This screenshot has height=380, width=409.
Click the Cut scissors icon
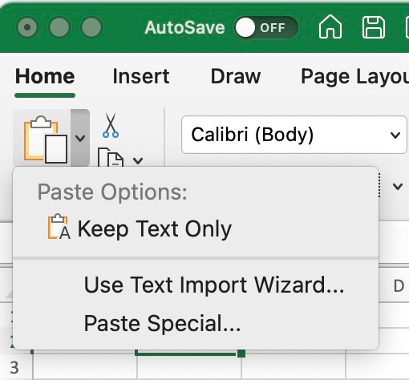pyautogui.click(x=111, y=125)
